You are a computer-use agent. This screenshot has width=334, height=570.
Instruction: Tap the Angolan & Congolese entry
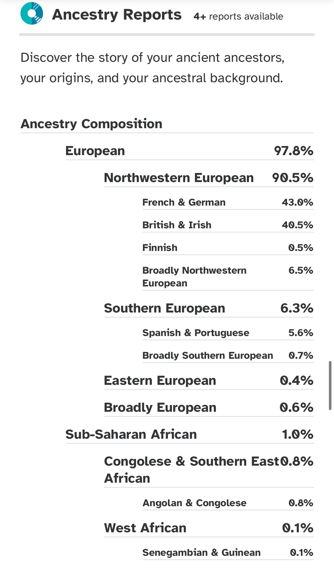(x=228, y=503)
